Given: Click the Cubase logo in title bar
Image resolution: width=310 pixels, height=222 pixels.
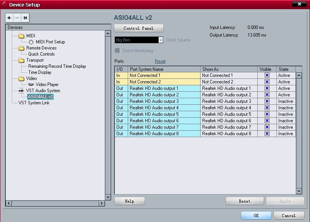Looking at the screenshot, I should [x=4, y=4].
